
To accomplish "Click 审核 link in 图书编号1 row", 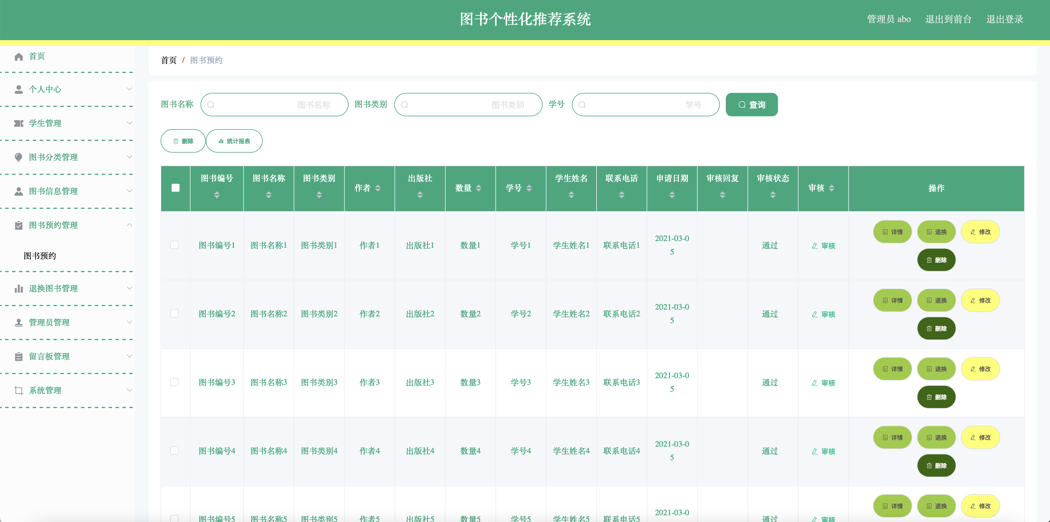I will pyautogui.click(x=823, y=246).
